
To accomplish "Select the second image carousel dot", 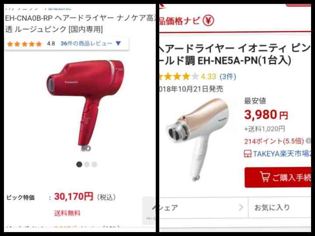I will (87, 164).
